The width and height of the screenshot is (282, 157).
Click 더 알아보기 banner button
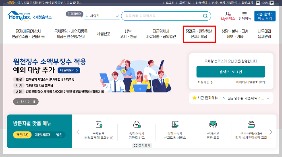pyautogui.click(x=69, y=70)
